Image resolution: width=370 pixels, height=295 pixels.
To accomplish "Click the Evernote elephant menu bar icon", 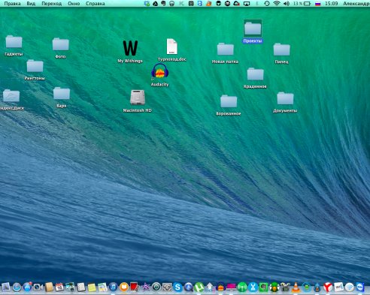I will point(163,4).
